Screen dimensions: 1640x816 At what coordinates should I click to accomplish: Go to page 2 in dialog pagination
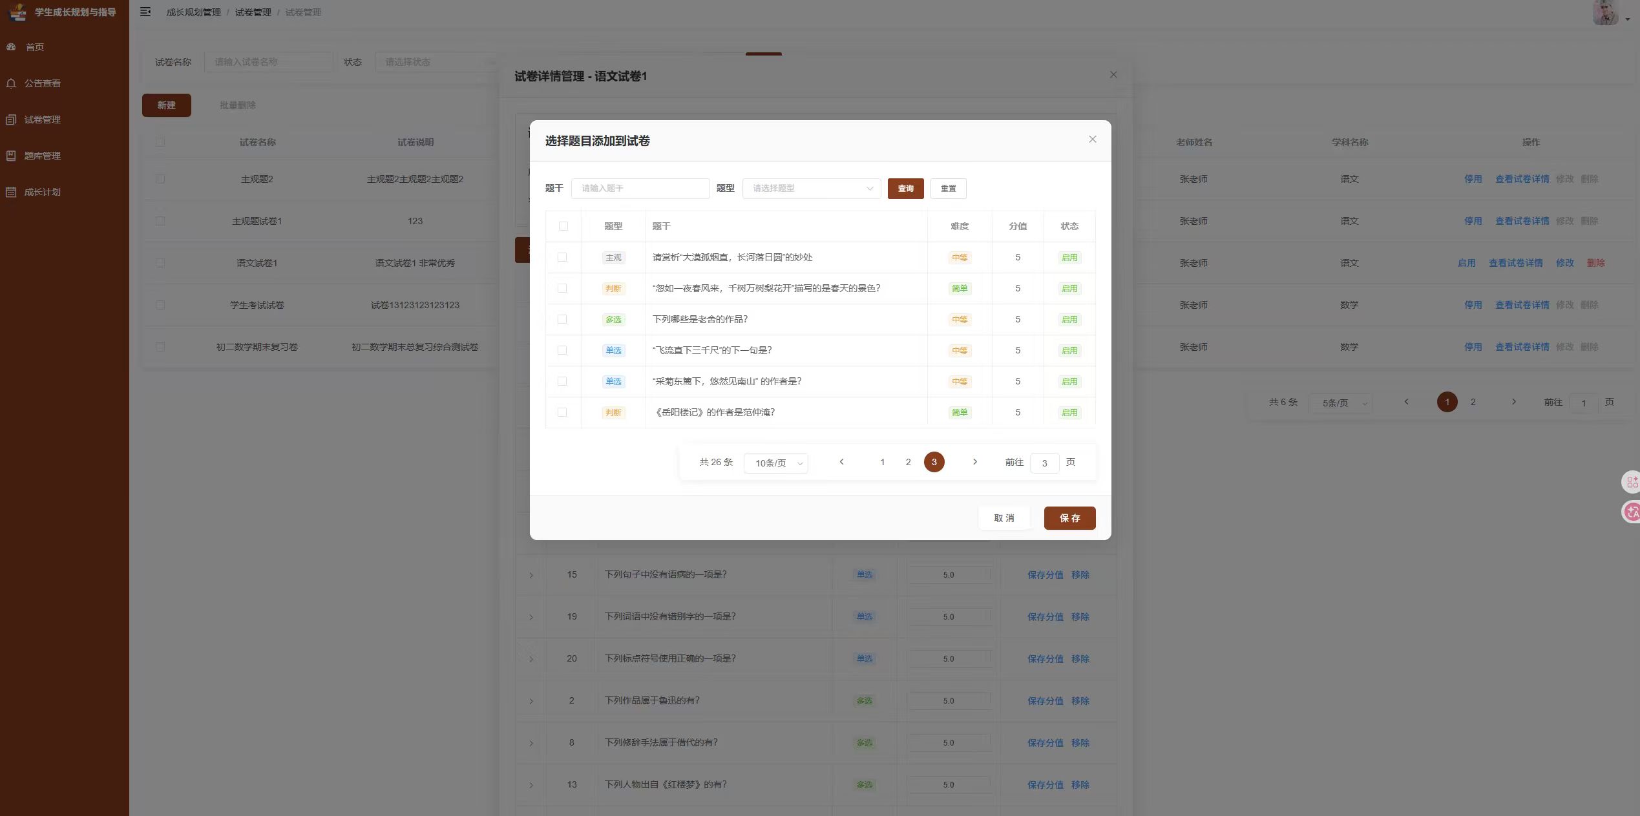(x=908, y=462)
